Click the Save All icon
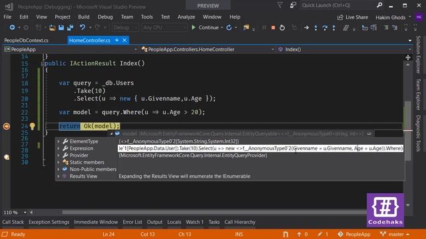Viewport: 426px width, 239px height. point(70,27)
